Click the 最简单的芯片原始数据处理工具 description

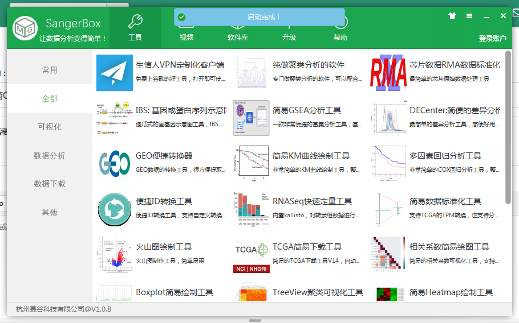pyautogui.click(x=449, y=78)
